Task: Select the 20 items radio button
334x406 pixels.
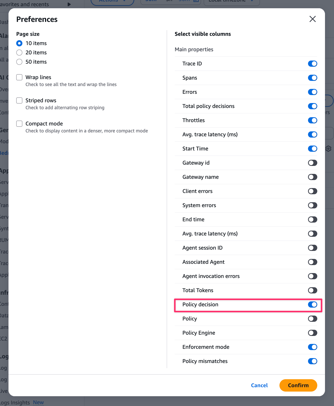Action: pos(19,53)
